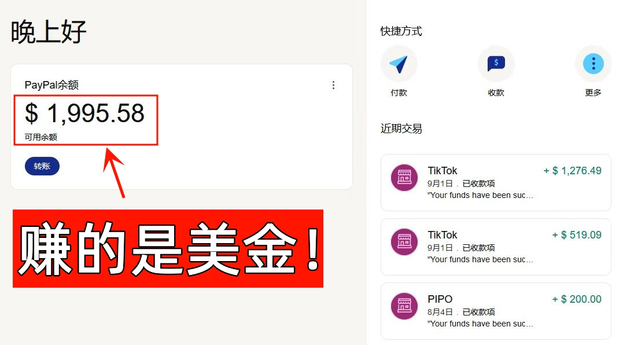
Task: Open the TikTok + $ 1,276.49 transaction
Action: pos(496,182)
